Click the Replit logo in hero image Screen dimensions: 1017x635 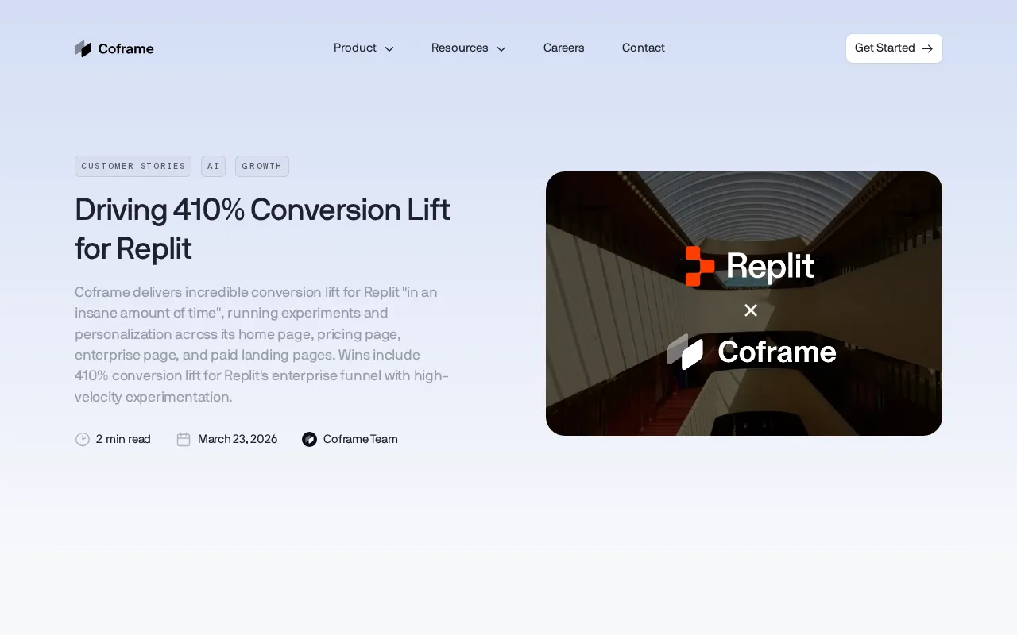[750, 266]
